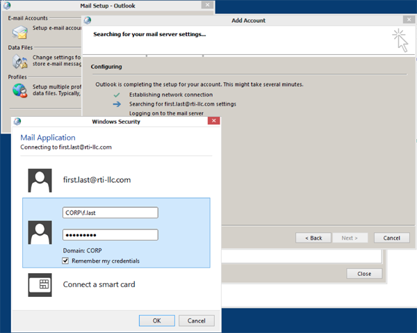Click the Outlook icon in Add Account title bar
Screen dimensions: 417x333
click(88, 20)
